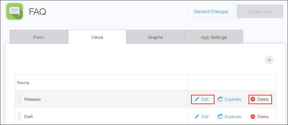The image size is (288, 125).
Task: Go to the App Settings tab
Action: 214,37
